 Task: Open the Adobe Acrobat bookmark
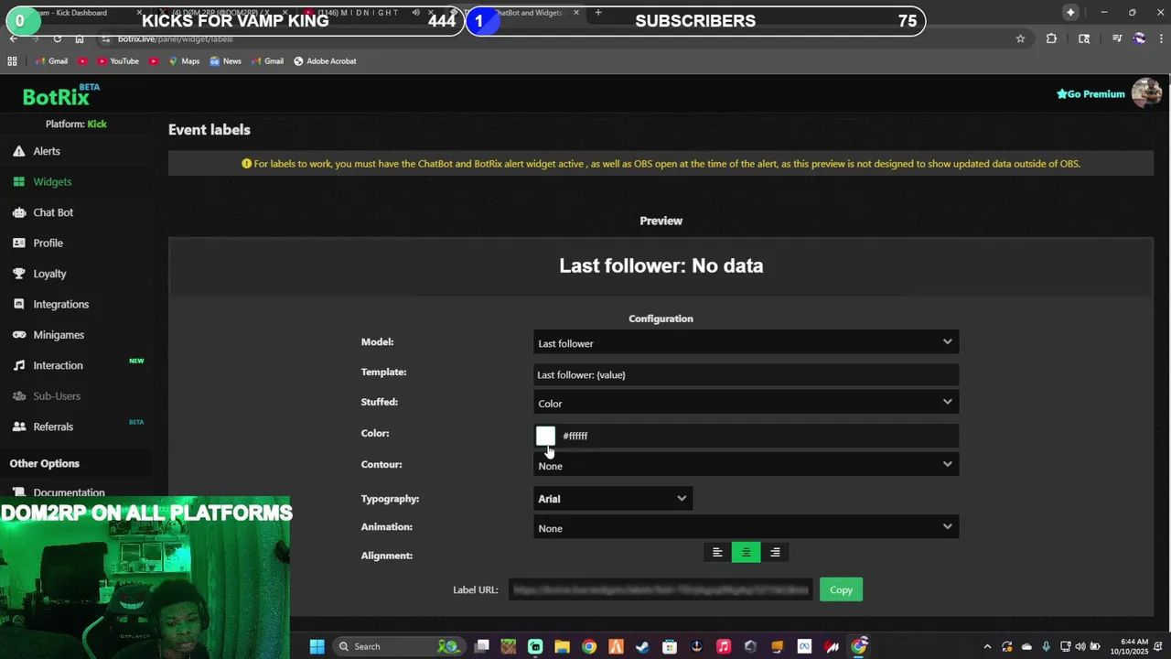325,61
